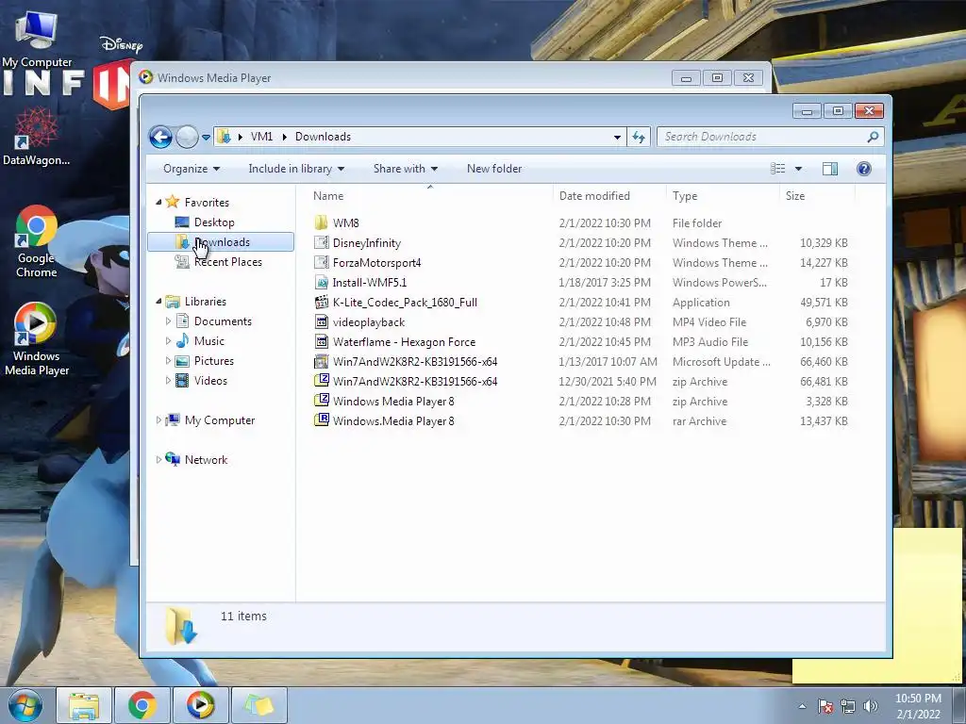Select the videoplayback MP4 file icon

pos(321,322)
